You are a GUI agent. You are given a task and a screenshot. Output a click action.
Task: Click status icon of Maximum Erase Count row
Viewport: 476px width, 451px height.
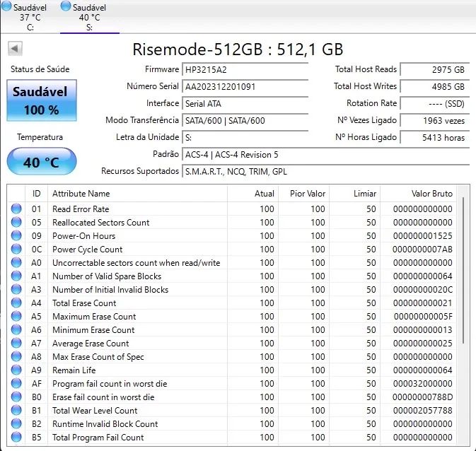(16, 316)
